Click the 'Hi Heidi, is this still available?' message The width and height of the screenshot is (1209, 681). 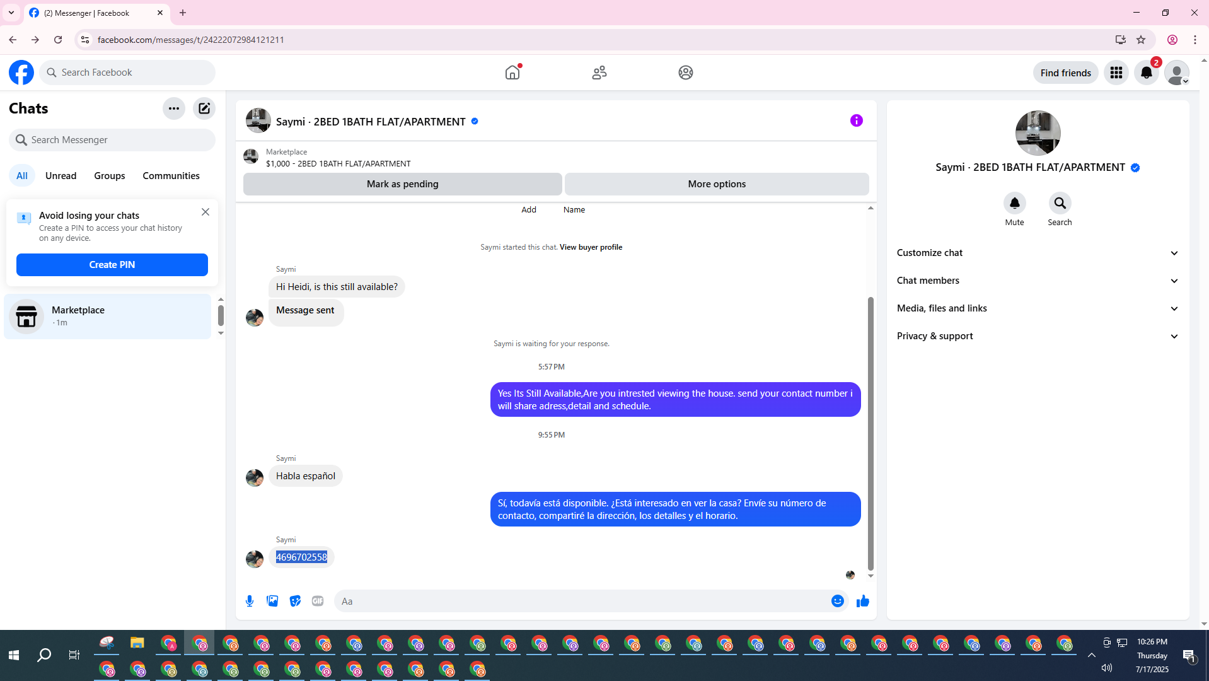pos(337,287)
